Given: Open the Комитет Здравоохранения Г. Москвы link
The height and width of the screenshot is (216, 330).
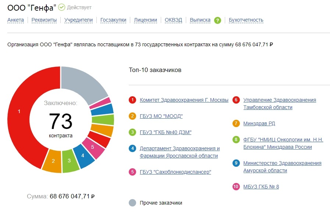Looking at the screenshot, I should pos(184,100).
